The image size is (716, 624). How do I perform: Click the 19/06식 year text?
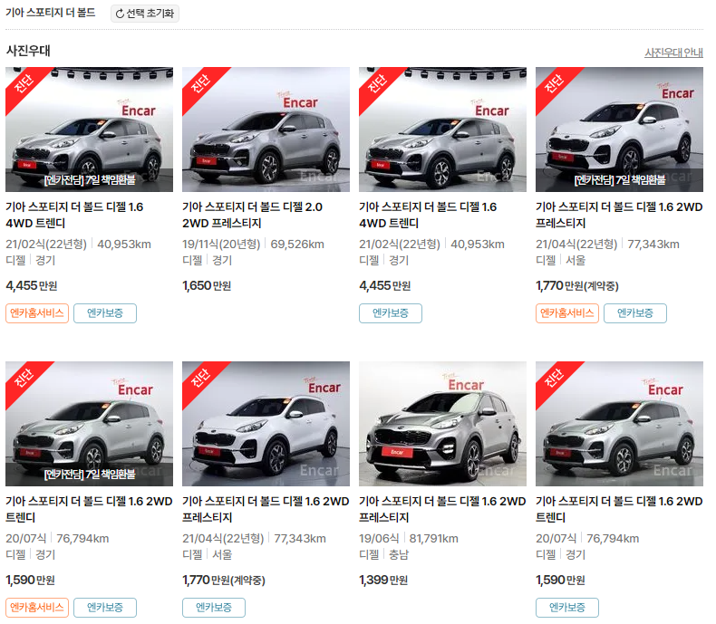(379, 538)
